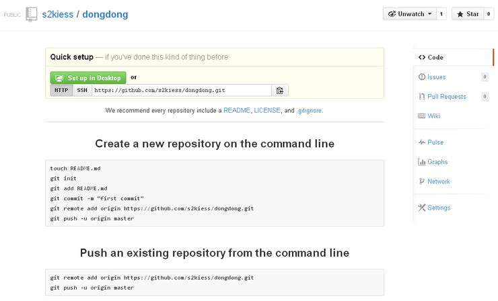Click the Issues exclamation icon
498x301 pixels.
pyautogui.click(x=422, y=77)
